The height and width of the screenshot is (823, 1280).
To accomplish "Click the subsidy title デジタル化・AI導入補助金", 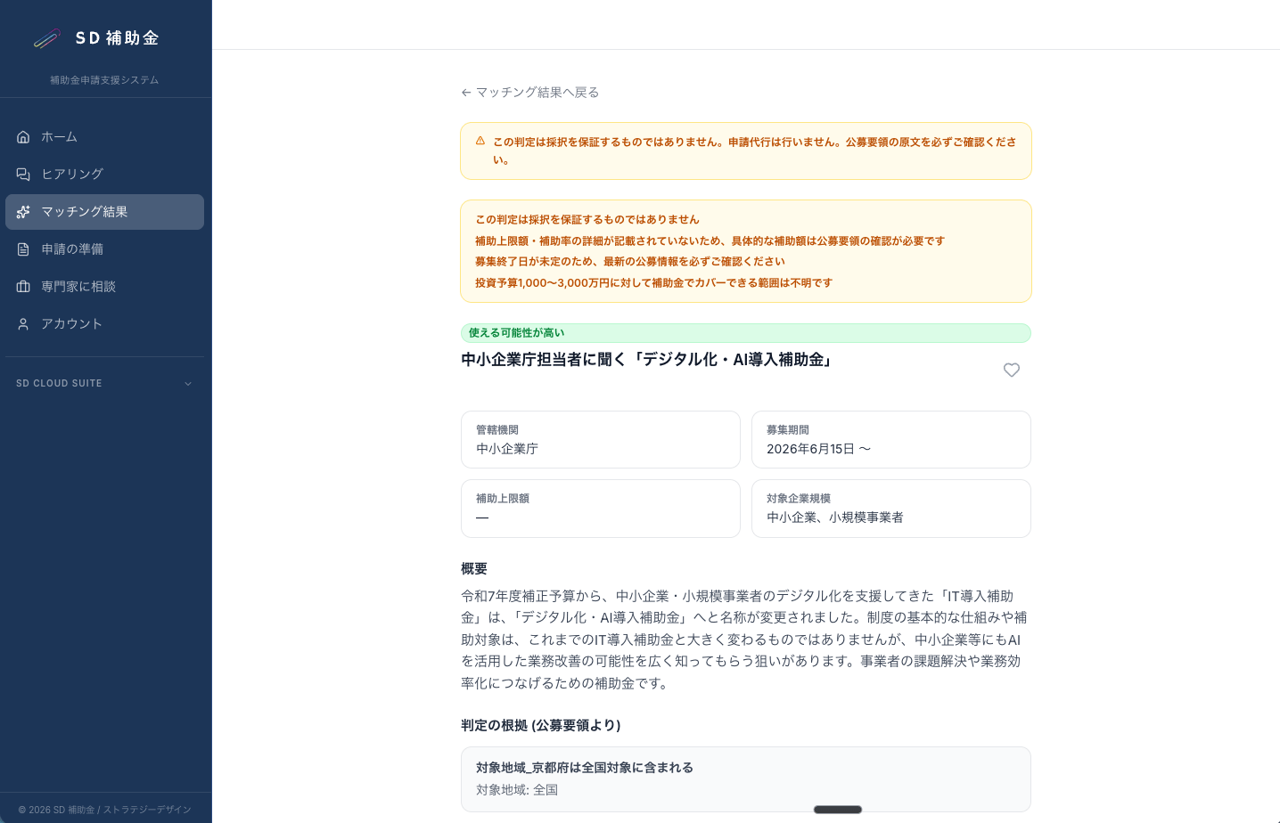I will click(646, 360).
